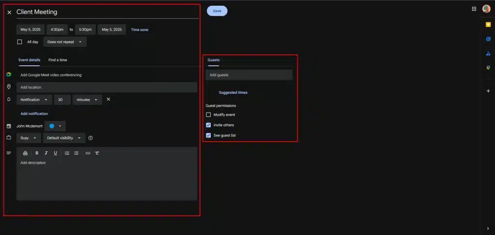Screen dimensions: 495x235
Task: Remove the 30 minute notification
Action: (108, 99)
